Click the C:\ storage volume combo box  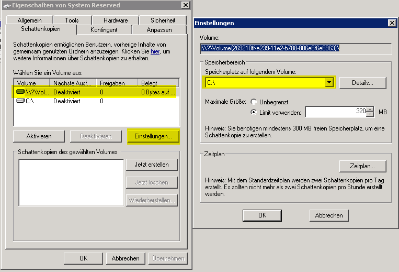269,82
